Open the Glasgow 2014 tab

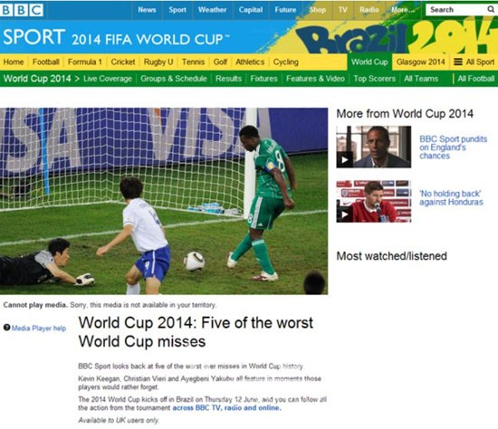[x=420, y=62]
